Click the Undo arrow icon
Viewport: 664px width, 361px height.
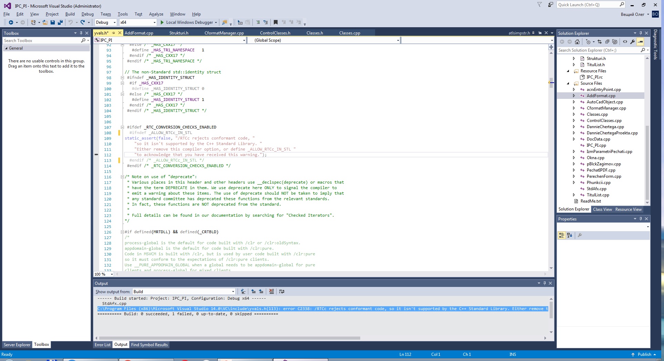pos(71,22)
